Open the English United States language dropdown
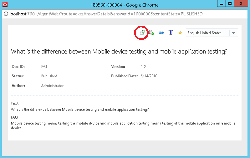This screenshot has height=158, width=250. point(212,33)
